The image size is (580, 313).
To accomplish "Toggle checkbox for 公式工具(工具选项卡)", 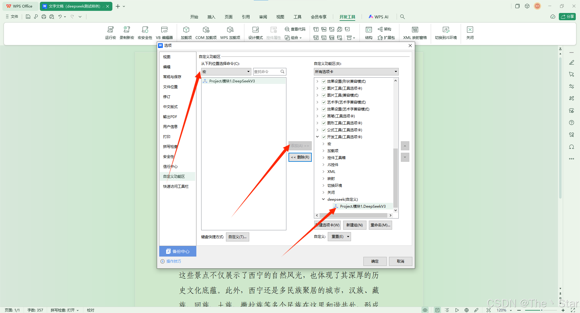I will point(324,130).
